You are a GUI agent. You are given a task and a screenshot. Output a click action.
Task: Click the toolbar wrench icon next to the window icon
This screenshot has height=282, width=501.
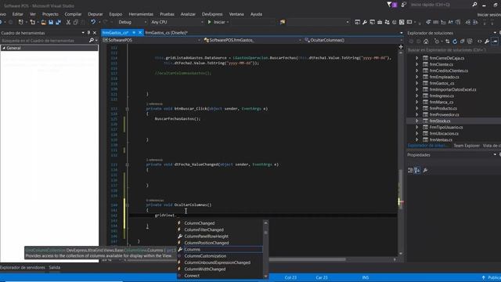(x=365, y=22)
